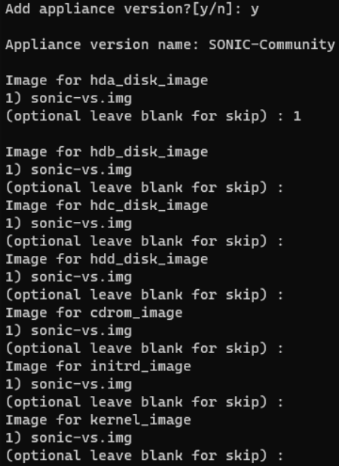Click the 'Image for kernel_image' heading
Screen dimensions: 339x466
(98, 420)
